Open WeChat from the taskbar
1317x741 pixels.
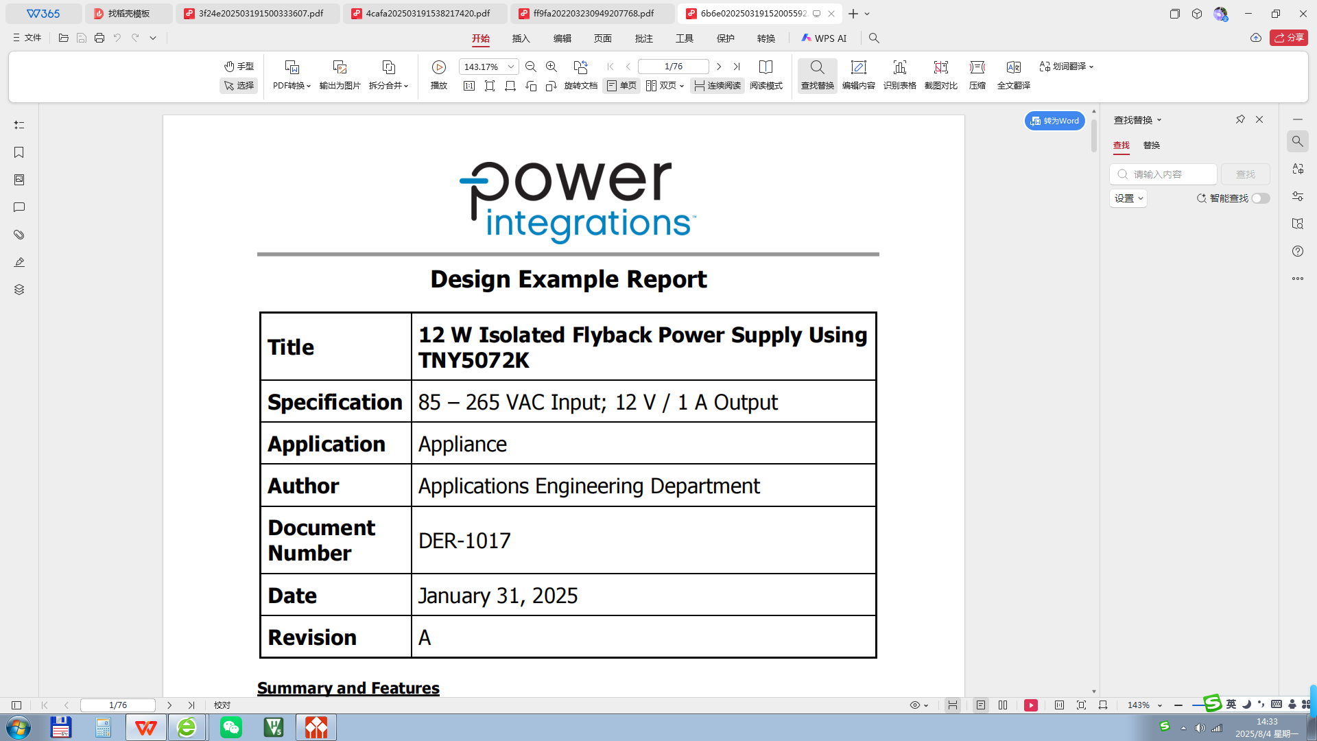click(x=231, y=727)
